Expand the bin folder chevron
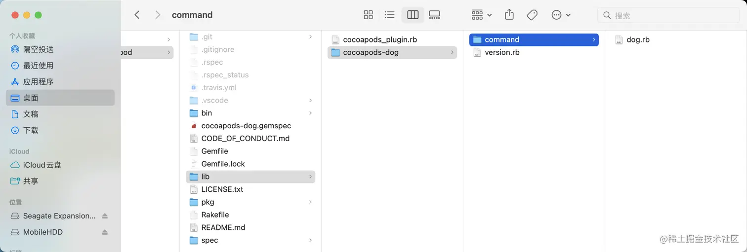The image size is (747, 252). pyautogui.click(x=310, y=113)
